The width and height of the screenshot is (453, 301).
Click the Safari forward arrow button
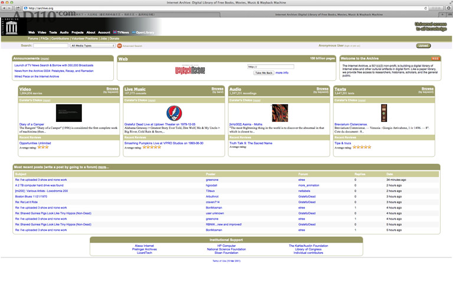click(x=9, y=8)
